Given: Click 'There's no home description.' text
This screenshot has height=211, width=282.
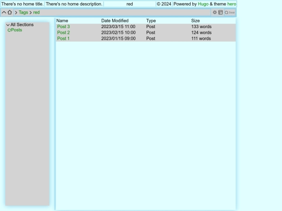Looking at the screenshot, I should (74, 4).
